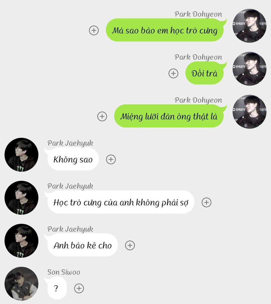This screenshot has width=271, height=304.
Task: Click Park Dohyeon's name above "Miệng lưỡi đàn ông thật là"
Action: point(198,100)
